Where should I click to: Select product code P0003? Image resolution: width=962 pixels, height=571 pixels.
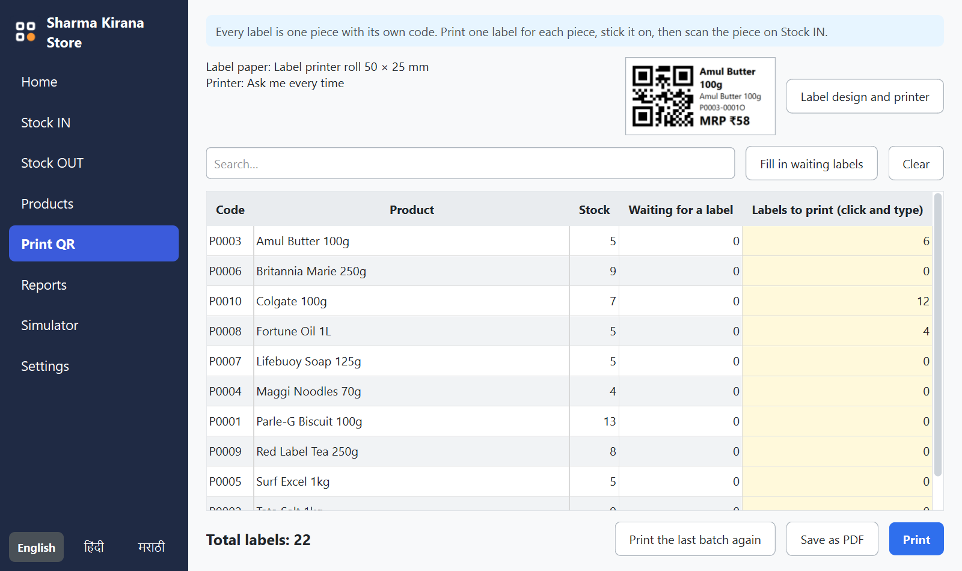(x=225, y=241)
